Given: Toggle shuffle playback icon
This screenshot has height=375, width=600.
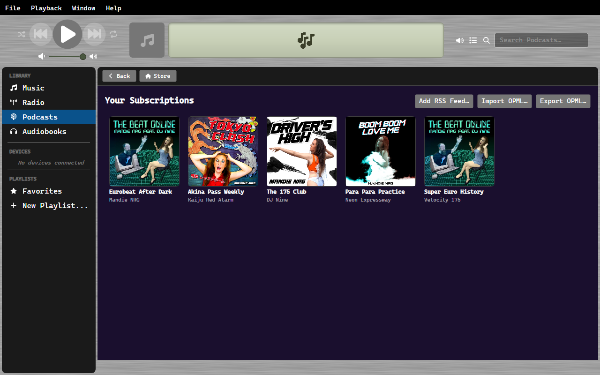Looking at the screenshot, I should pos(21,34).
